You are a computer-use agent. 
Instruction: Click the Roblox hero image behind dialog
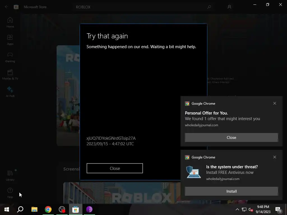point(68,95)
